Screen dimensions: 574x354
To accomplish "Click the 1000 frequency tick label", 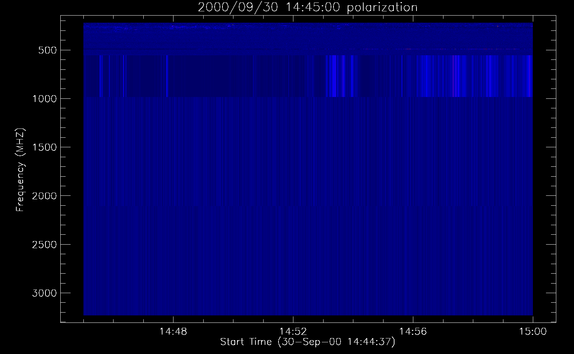I will tap(44, 99).
